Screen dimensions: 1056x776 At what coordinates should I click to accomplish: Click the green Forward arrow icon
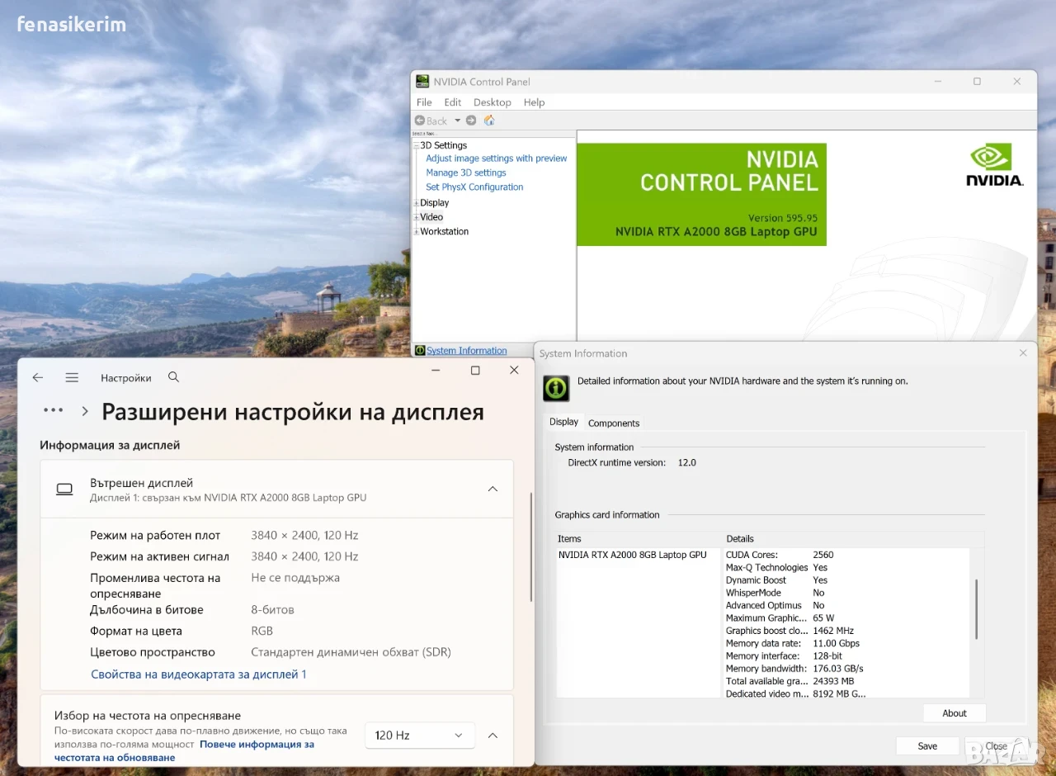471,121
